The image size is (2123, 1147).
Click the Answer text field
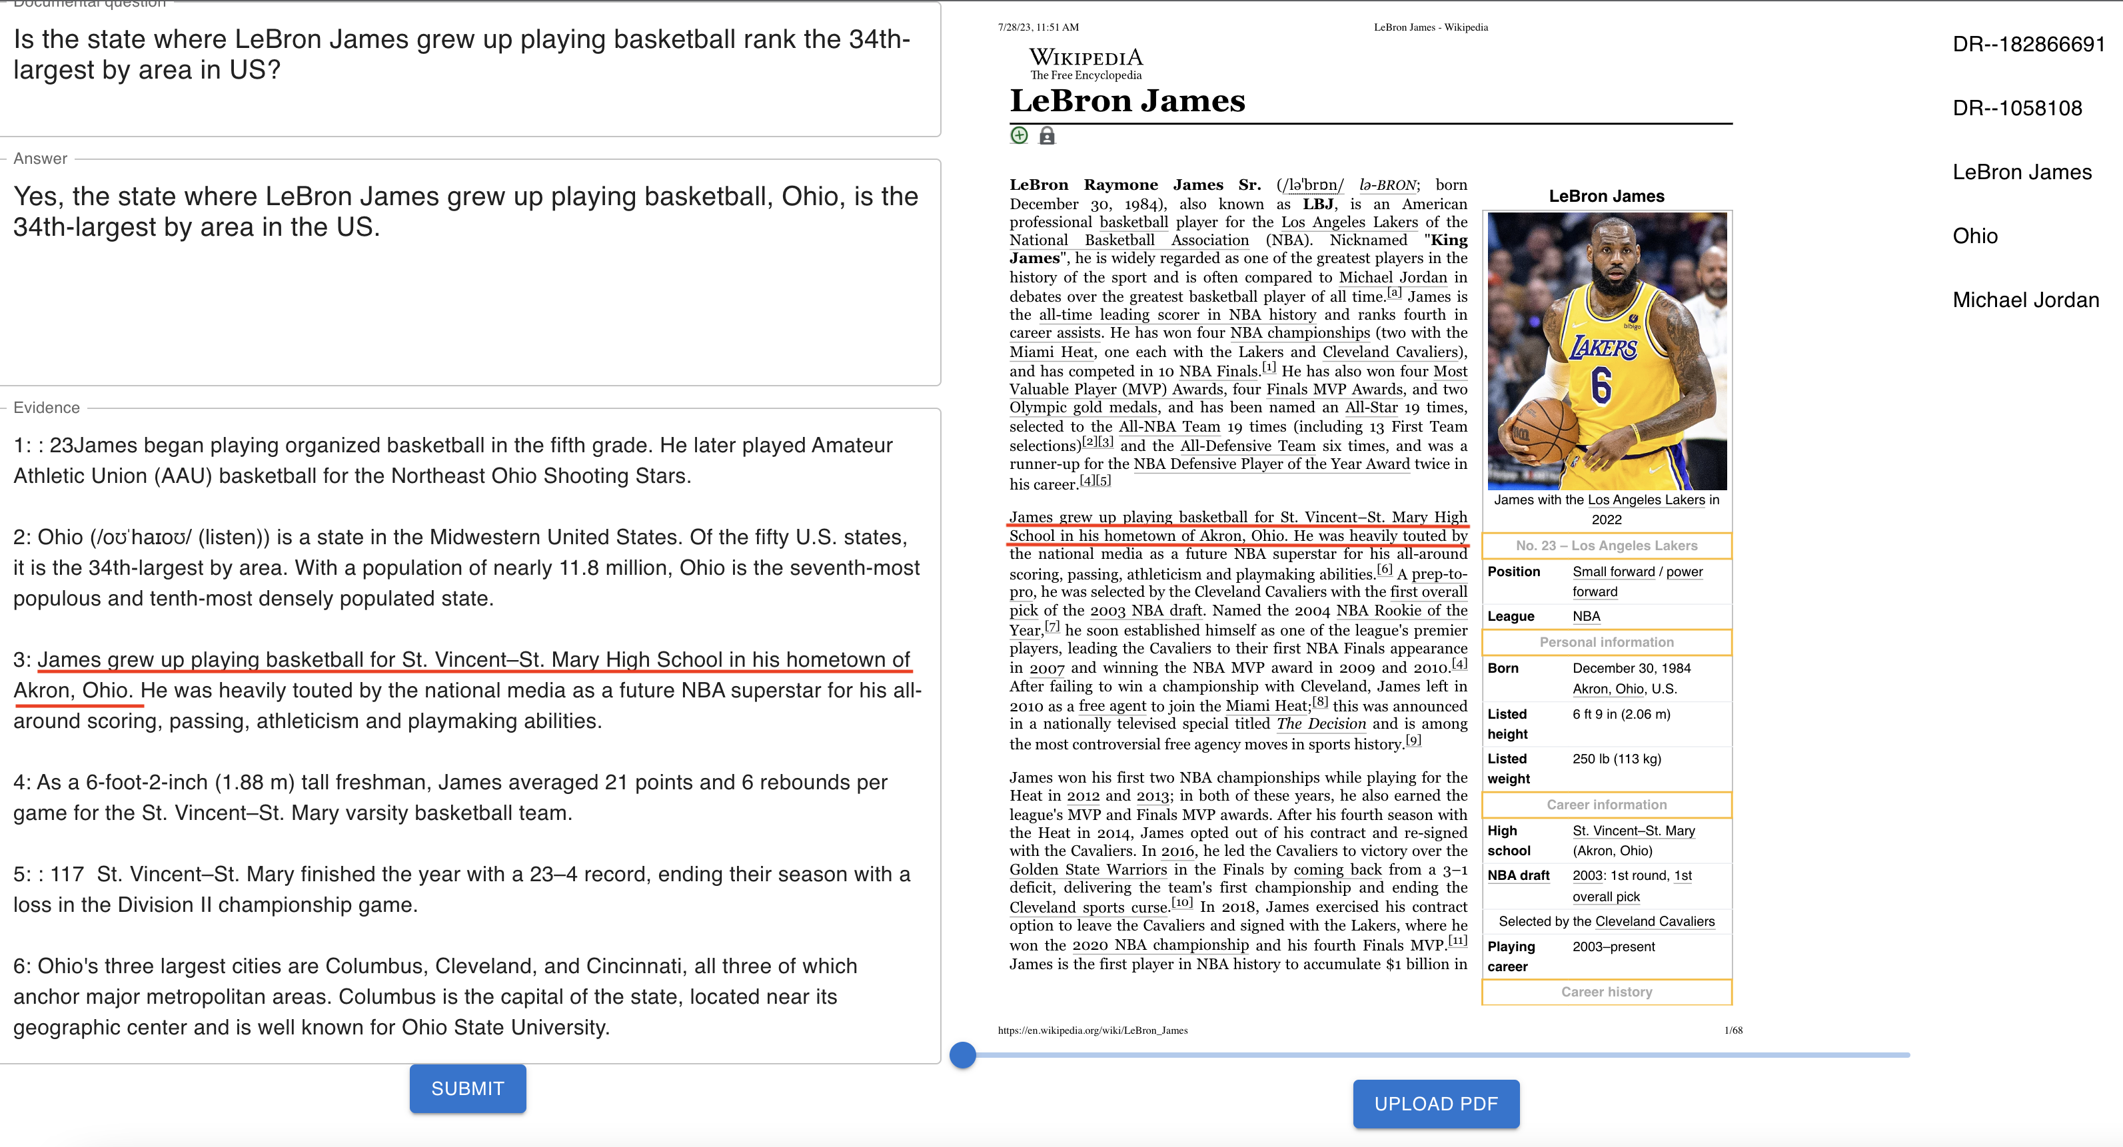tap(470, 272)
